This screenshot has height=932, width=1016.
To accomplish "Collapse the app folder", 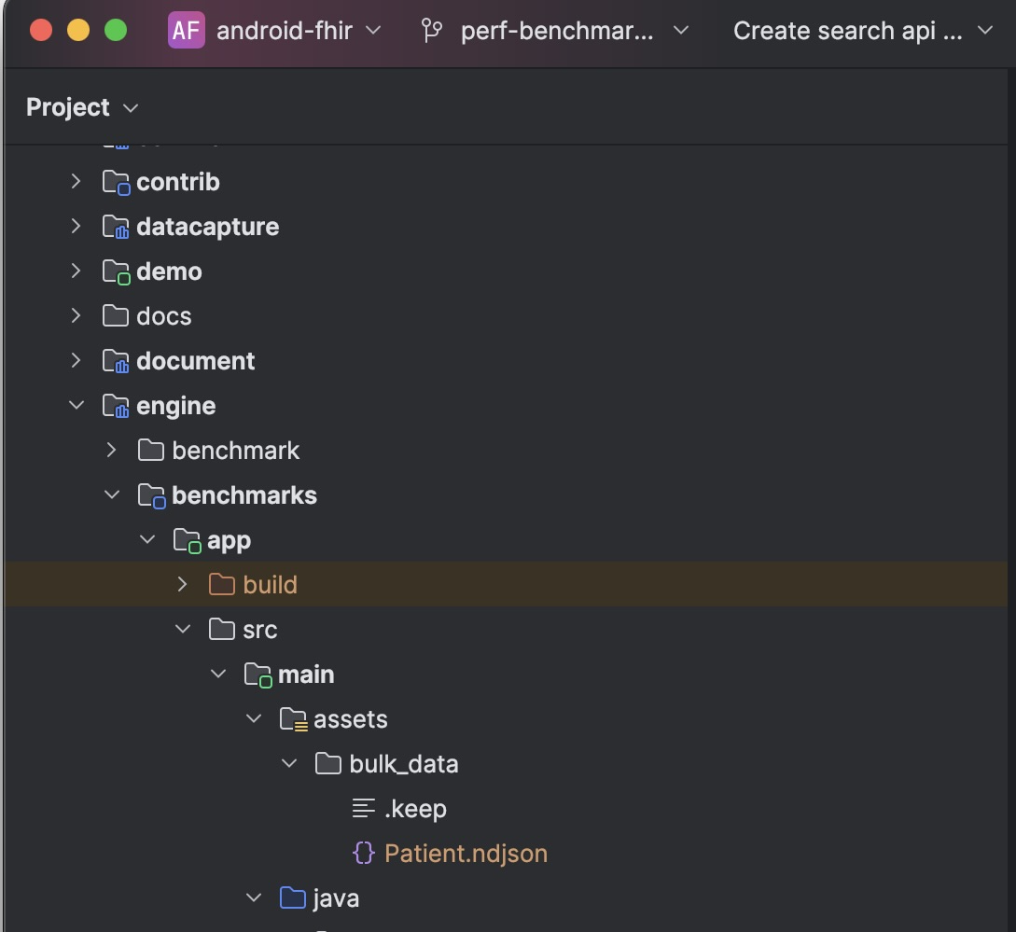I will pos(147,539).
